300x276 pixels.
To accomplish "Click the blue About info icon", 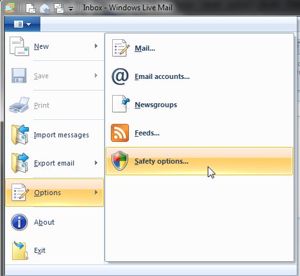I will click(x=19, y=222).
